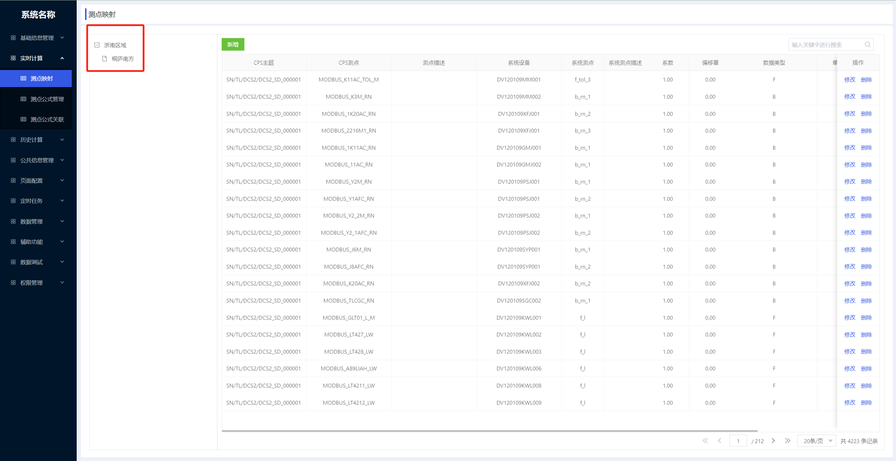Click 修改 for MODBUS_TLCGC_RN row

850,301
